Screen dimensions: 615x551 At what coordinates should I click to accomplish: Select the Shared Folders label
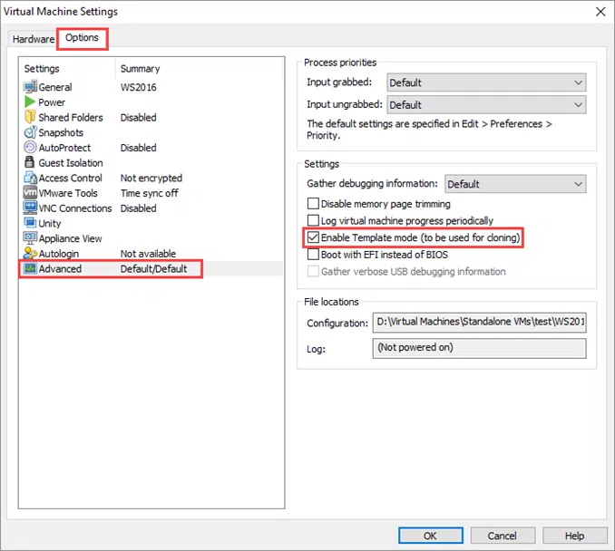click(71, 118)
